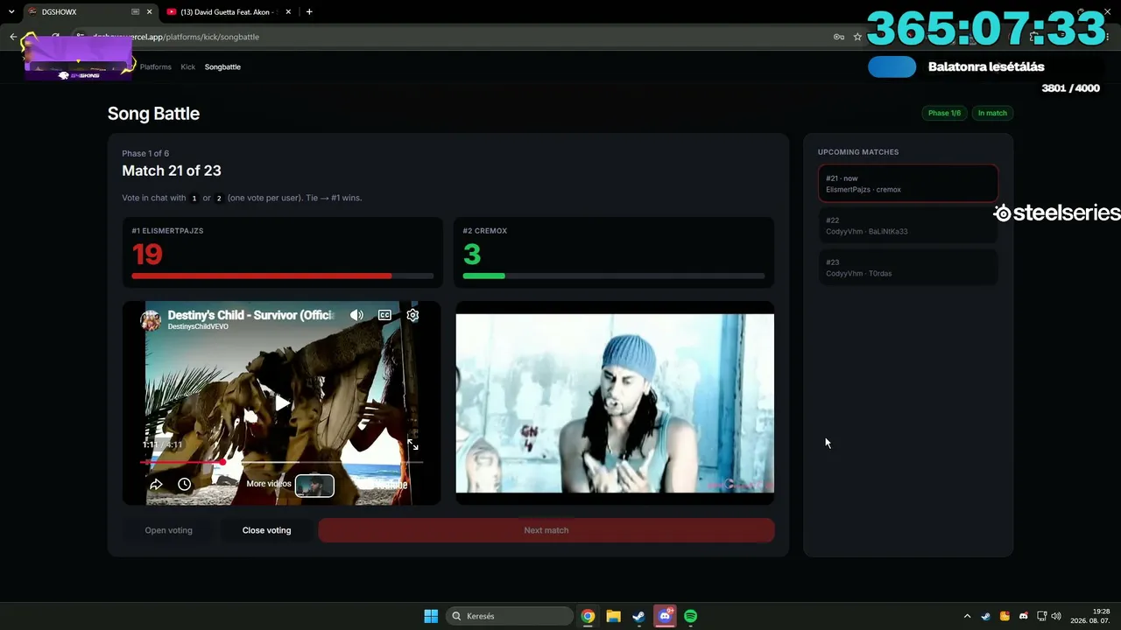The height and width of the screenshot is (630, 1121).
Task: Open settings gear on Survivor video
Action: pos(412,315)
